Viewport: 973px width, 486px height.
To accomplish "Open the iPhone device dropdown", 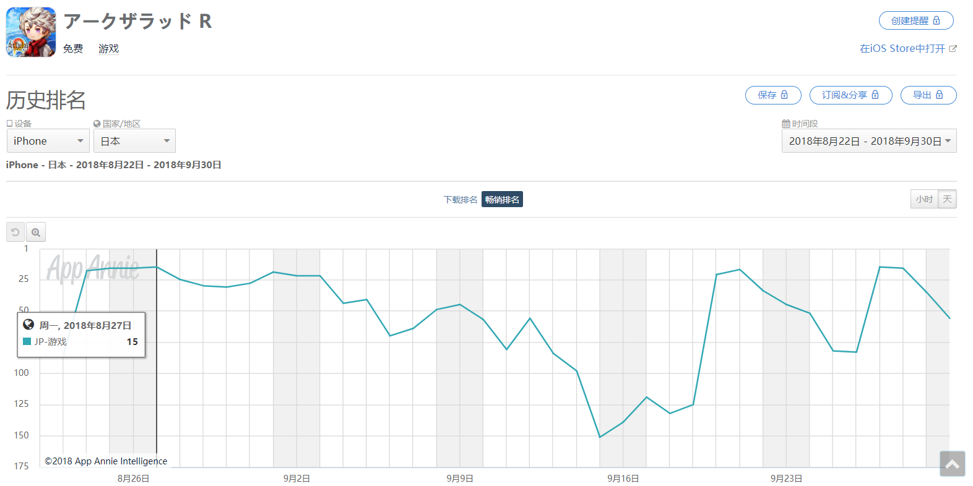I will [x=48, y=141].
